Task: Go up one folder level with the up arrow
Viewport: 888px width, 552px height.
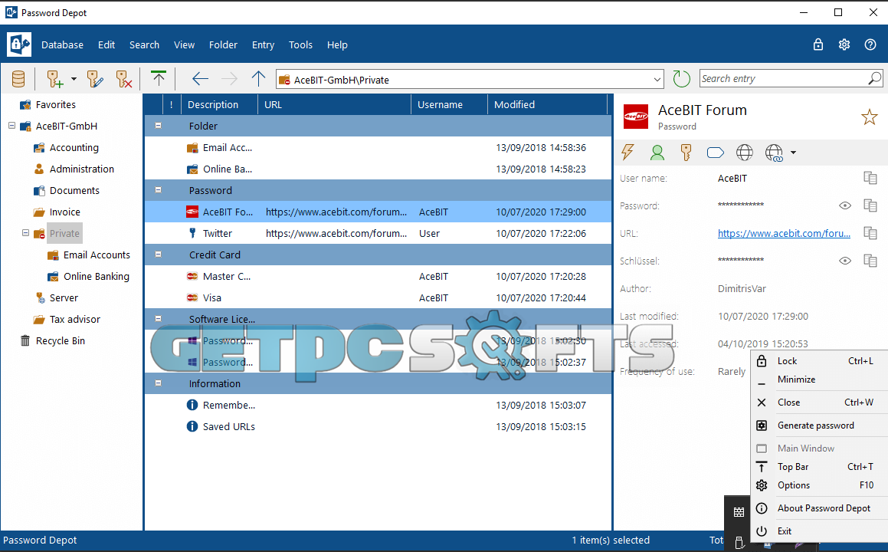Action: click(258, 79)
